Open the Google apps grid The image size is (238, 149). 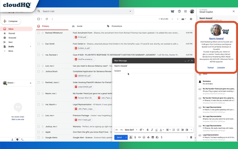186,11
